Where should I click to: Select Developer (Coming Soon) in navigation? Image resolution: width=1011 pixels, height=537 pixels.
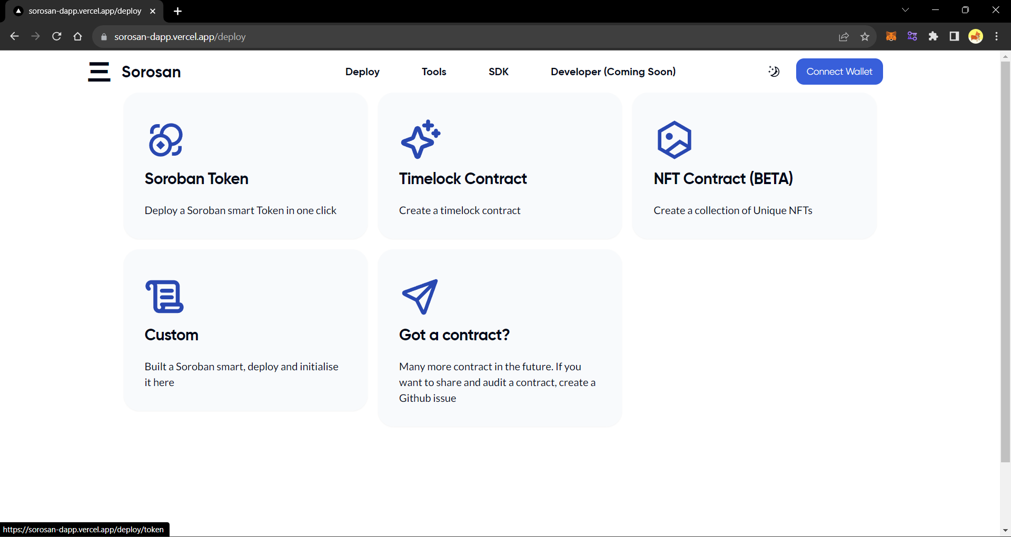tap(613, 72)
